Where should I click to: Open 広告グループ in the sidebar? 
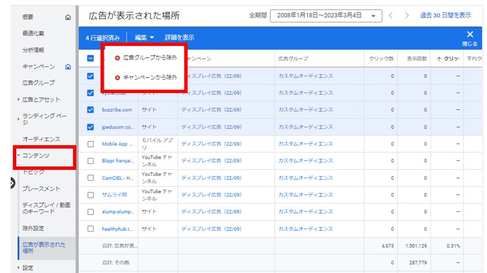[x=39, y=83]
